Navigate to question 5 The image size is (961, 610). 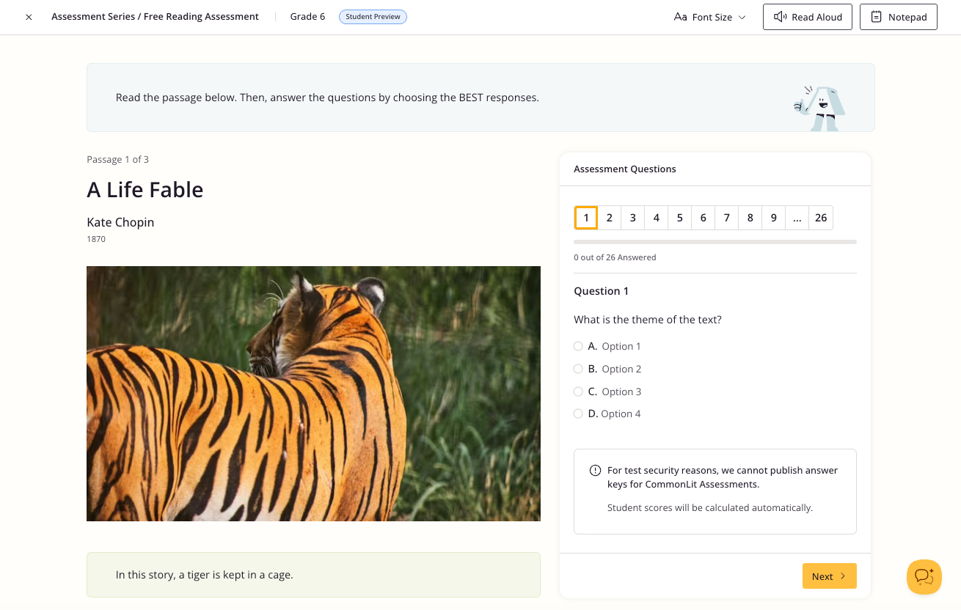click(680, 218)
